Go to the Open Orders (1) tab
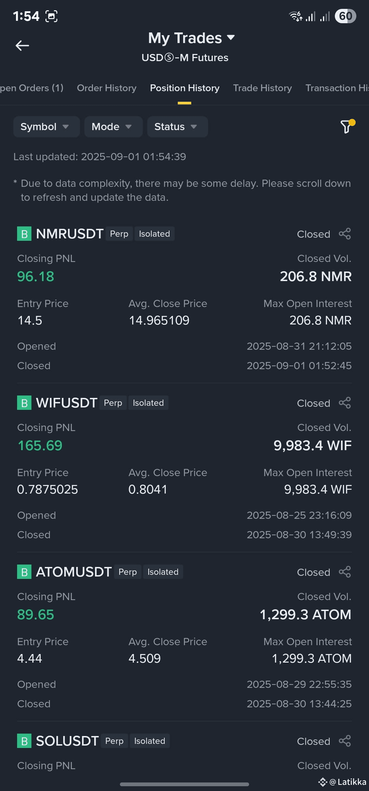 pyautogui.click(x=32, y=88)
